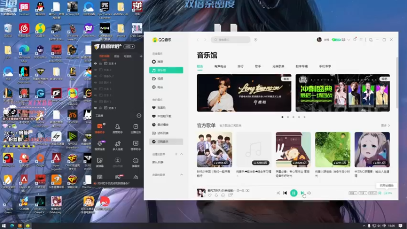The height and width of the screenshot is (229, 407).
Task: Open the mail messages icon in header
Action: click(x=343, y=40)
